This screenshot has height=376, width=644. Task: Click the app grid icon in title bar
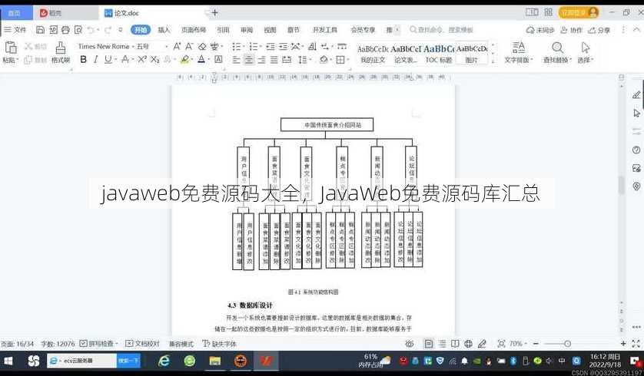[548, 12]
